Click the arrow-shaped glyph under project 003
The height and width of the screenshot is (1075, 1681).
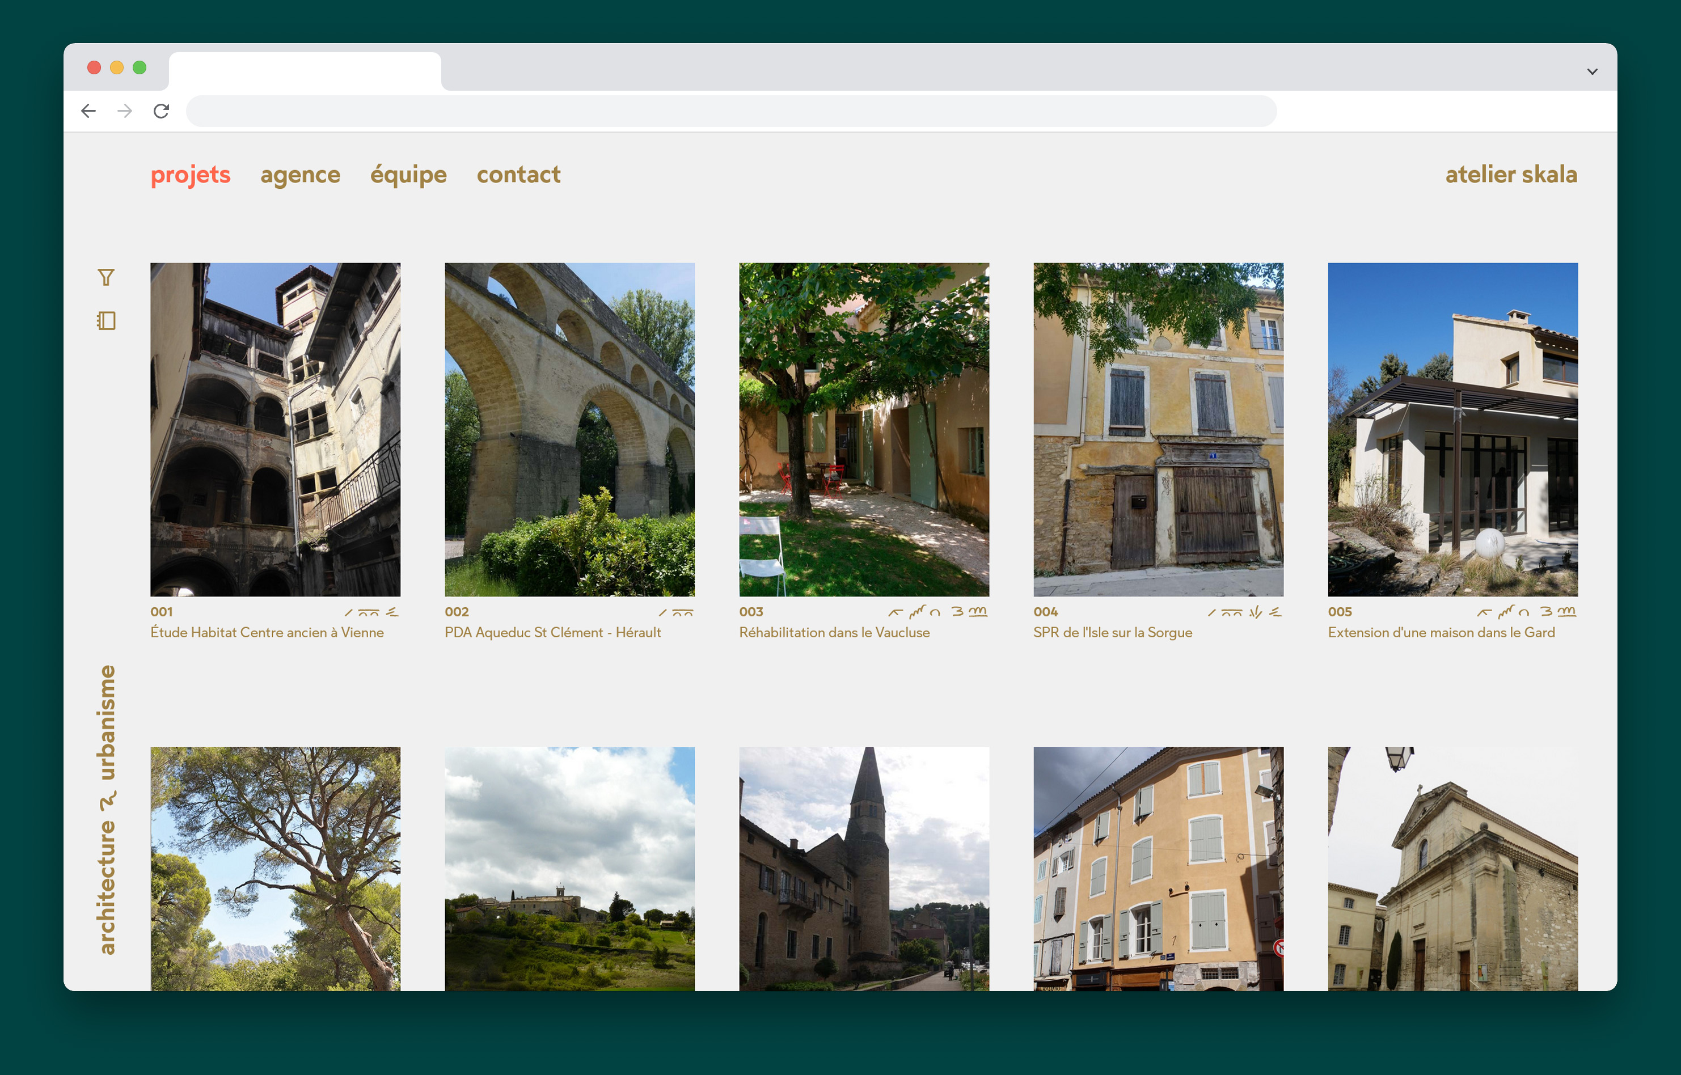(x=896, y=613)
